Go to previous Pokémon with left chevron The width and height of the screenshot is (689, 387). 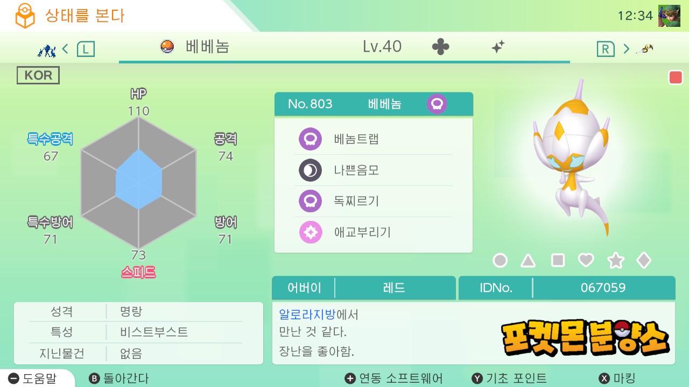(x=65, y=49)
